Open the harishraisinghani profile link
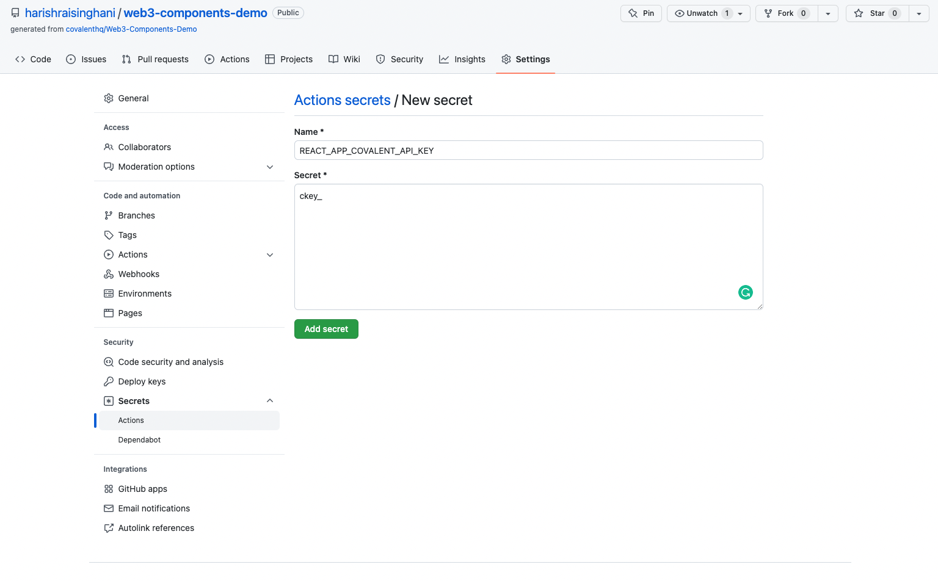This screenshot has width=938, height=581. pyautogui.click(x=70, y=13)
